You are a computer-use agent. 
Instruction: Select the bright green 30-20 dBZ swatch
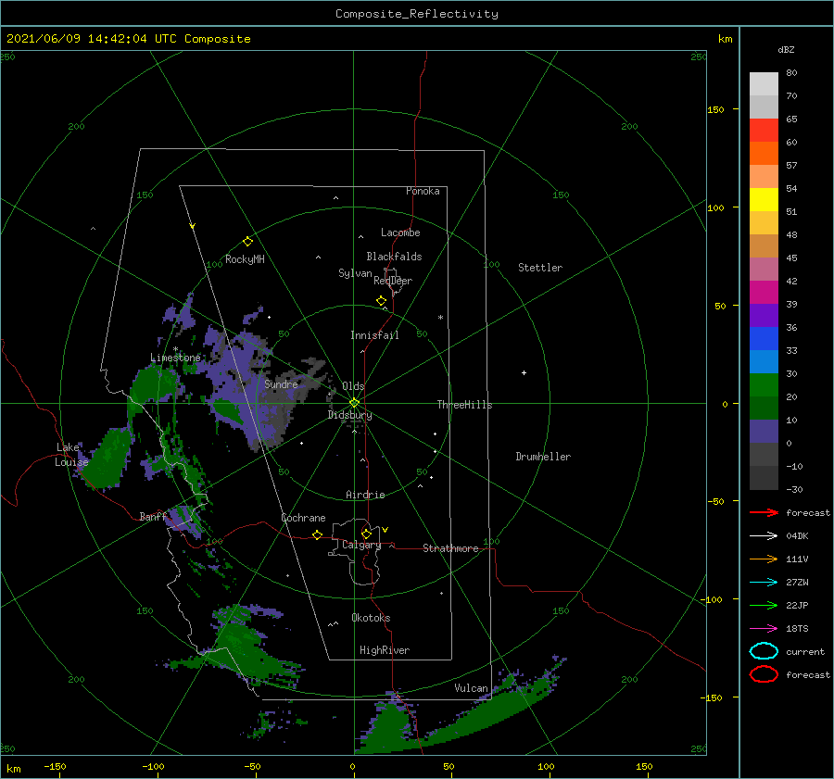pos(764,385)
